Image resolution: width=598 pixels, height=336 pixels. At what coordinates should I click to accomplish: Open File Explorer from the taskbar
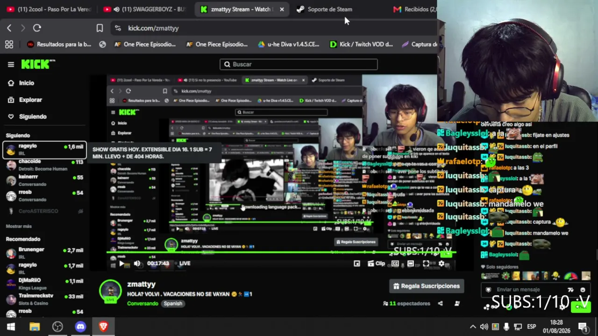(x=34, y=327)
